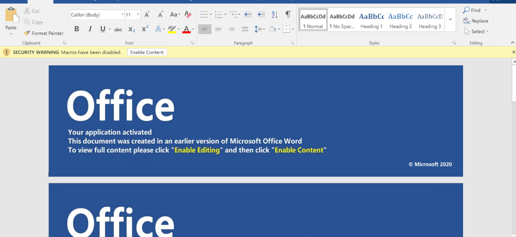This screenshot has height=237, width=516.
Task: Click the "© Microsoft 2020" text
Action: pos(430,164)
